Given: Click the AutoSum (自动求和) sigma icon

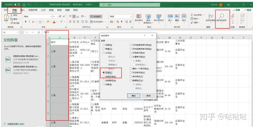Looking at the screenshot, I should coord(192,15).
